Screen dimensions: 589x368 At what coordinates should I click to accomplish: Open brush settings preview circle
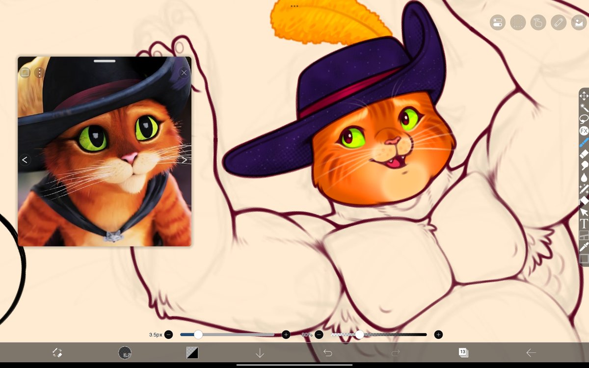point(125,352)
